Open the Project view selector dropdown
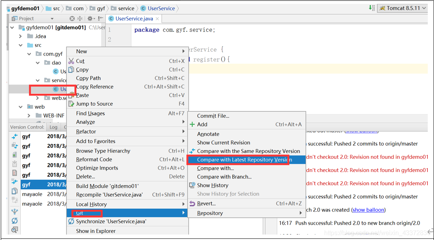 (52, 19)
